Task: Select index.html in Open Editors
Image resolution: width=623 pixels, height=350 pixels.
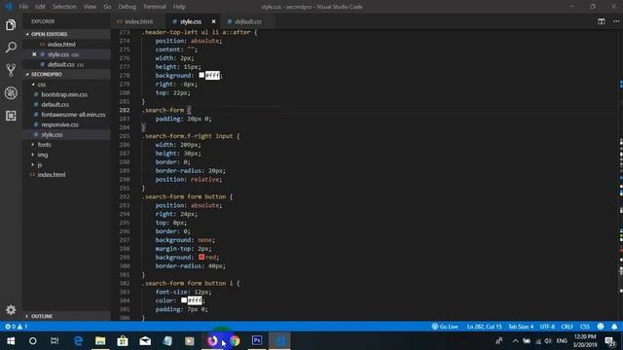Action: [x=61, y=45]
